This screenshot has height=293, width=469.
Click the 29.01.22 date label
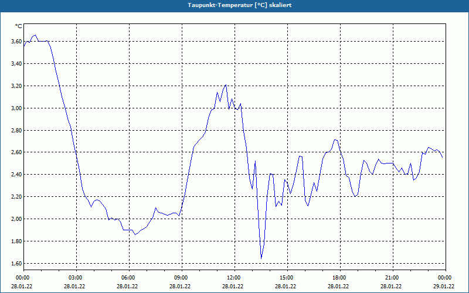click(444, 286)
